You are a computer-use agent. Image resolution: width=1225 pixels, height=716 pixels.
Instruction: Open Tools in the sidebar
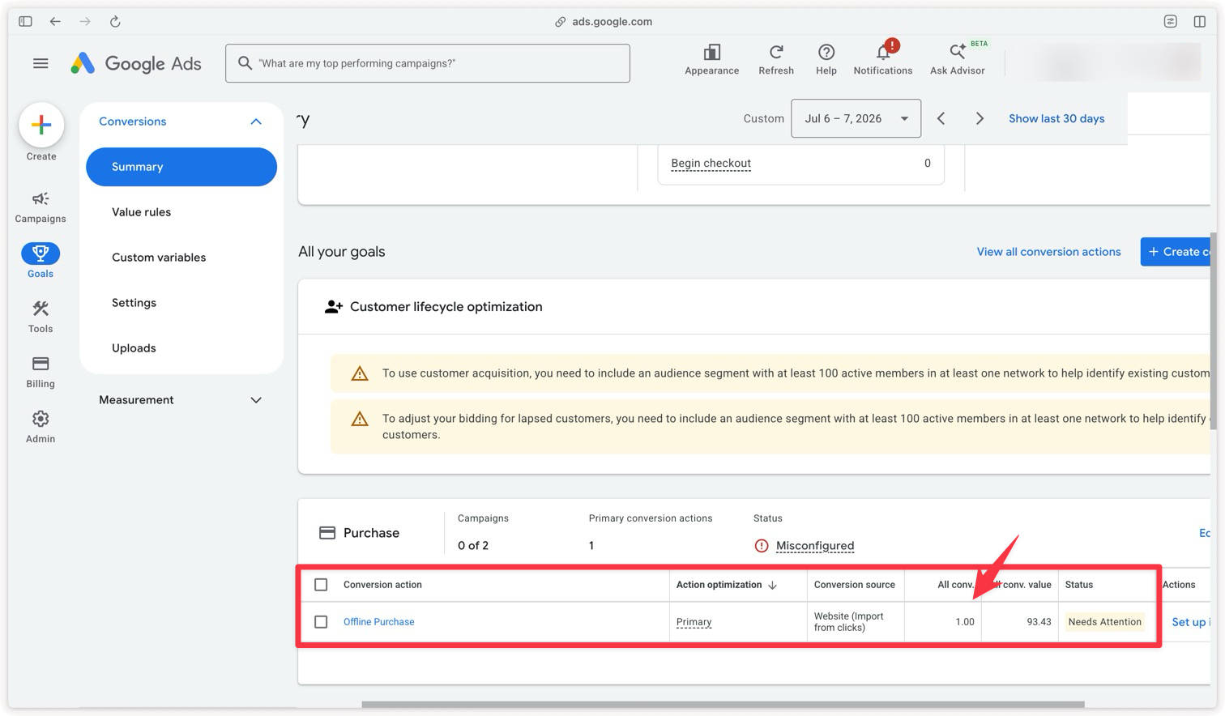[x=41, y=317]
